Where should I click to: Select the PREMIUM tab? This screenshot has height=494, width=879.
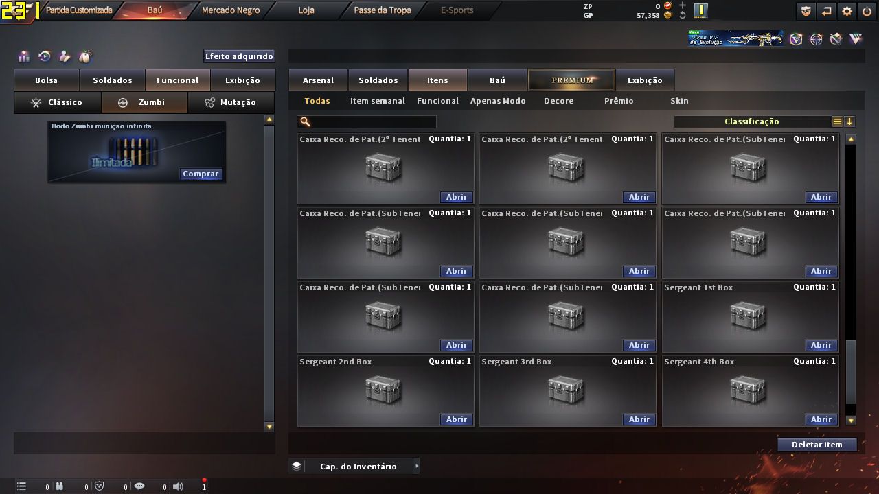point(571,80)
